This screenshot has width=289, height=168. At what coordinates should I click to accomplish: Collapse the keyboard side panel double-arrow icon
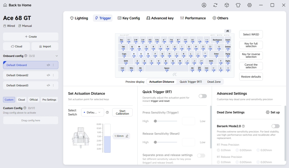coord(228,31)
